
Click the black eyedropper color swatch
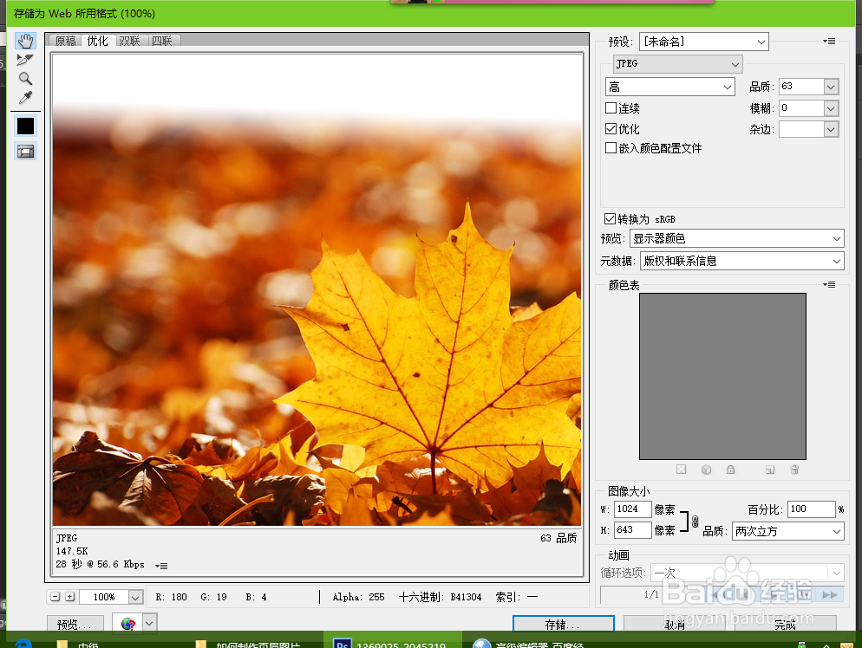pyautogui.click(x=25, y=126)
